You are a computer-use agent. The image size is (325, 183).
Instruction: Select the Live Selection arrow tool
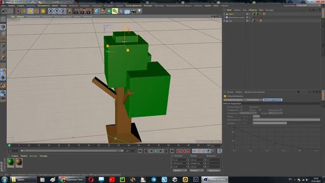18,11
